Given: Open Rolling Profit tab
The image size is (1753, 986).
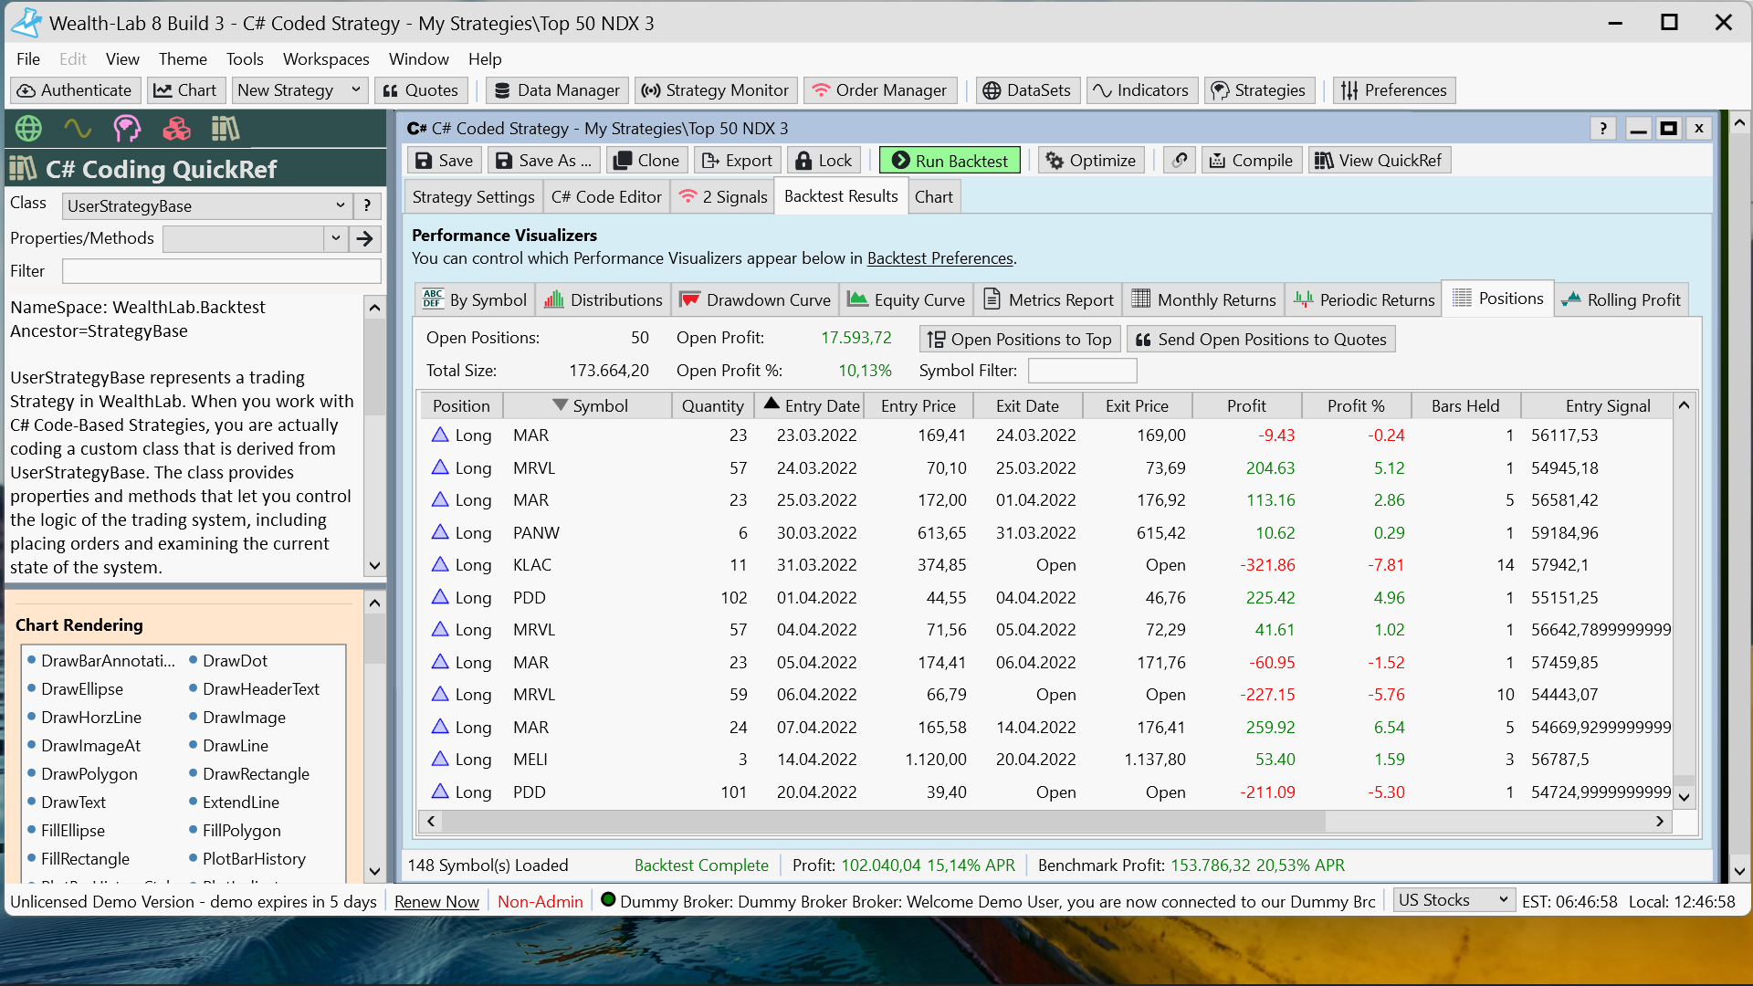Looking at the screenshot, I should 1621,299.
